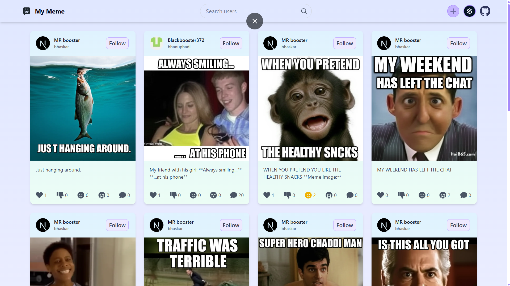Open MR booster avatar on fish meme card
This screenshot has height=286, width=510.
click(43, 43)
